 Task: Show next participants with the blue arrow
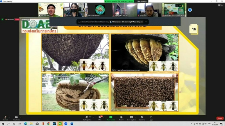190,10
